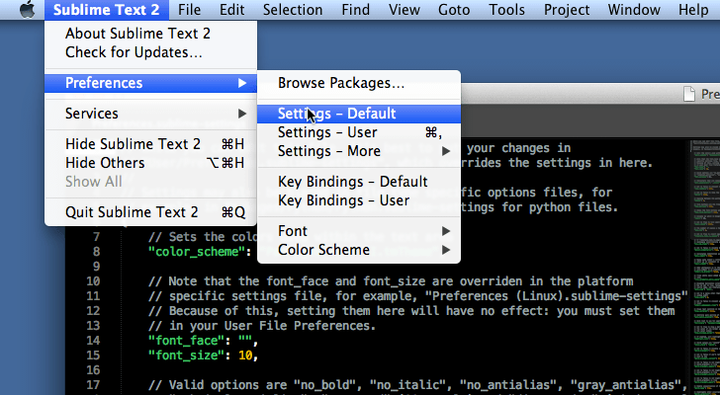The height and width of the screenshot is (395, 720).
Task: Open the Tools menu
Action: click(507, 10)
